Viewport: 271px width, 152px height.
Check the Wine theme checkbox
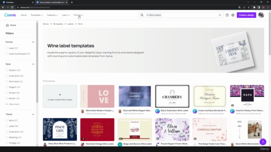pos(7,120)
